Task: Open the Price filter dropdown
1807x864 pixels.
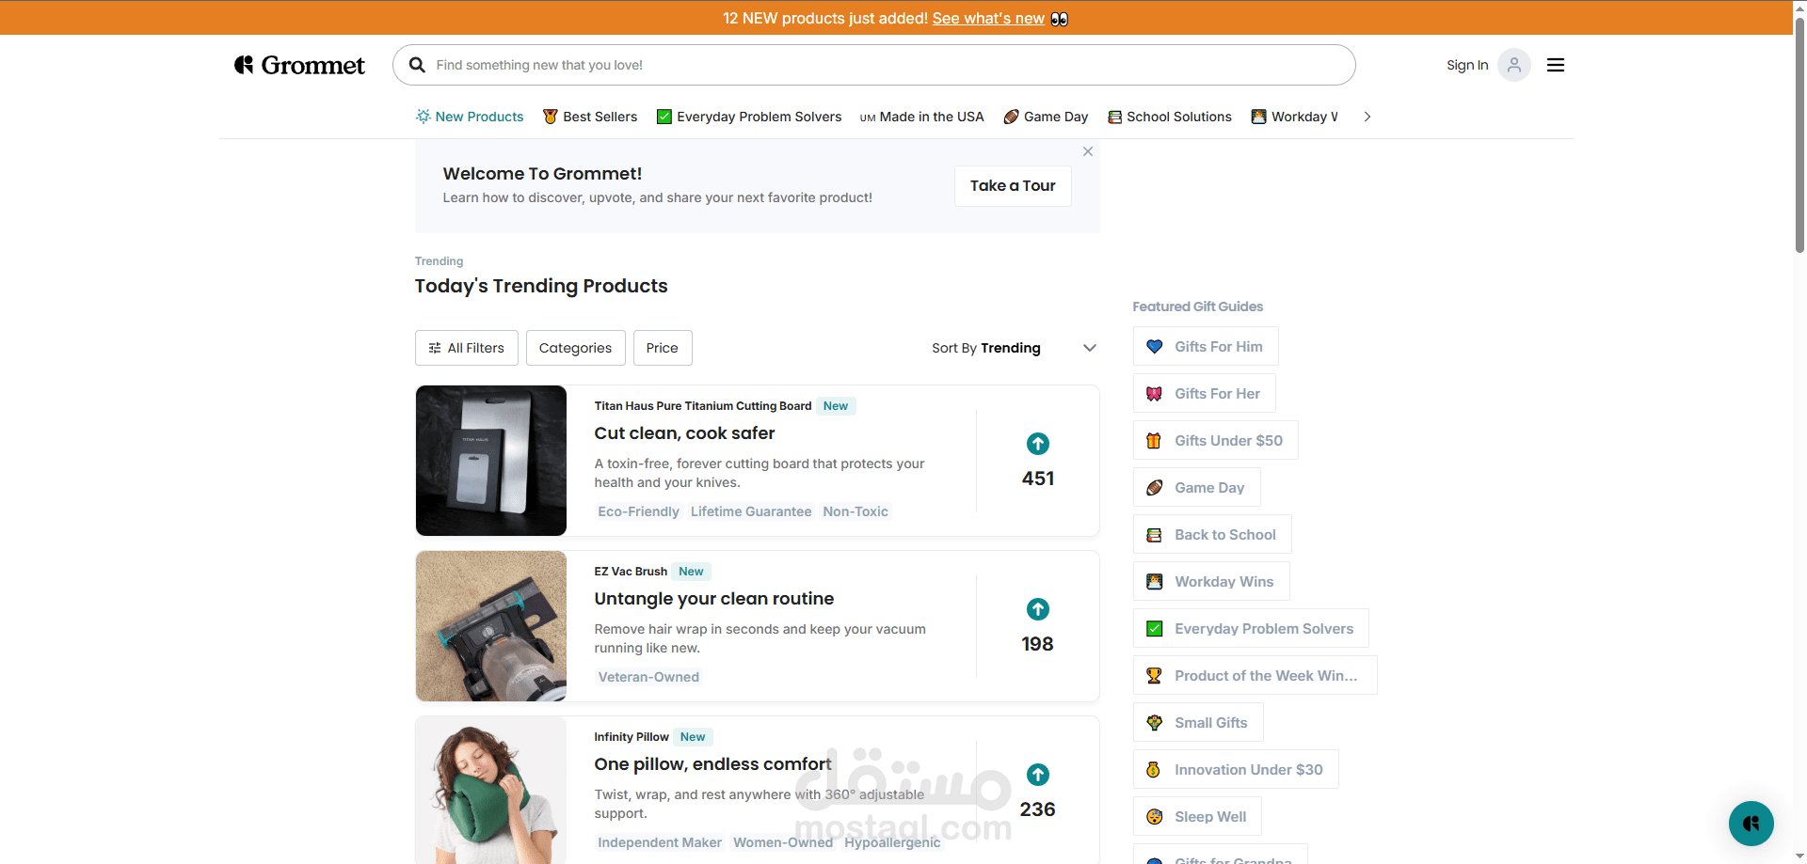Action: (663, 348)
